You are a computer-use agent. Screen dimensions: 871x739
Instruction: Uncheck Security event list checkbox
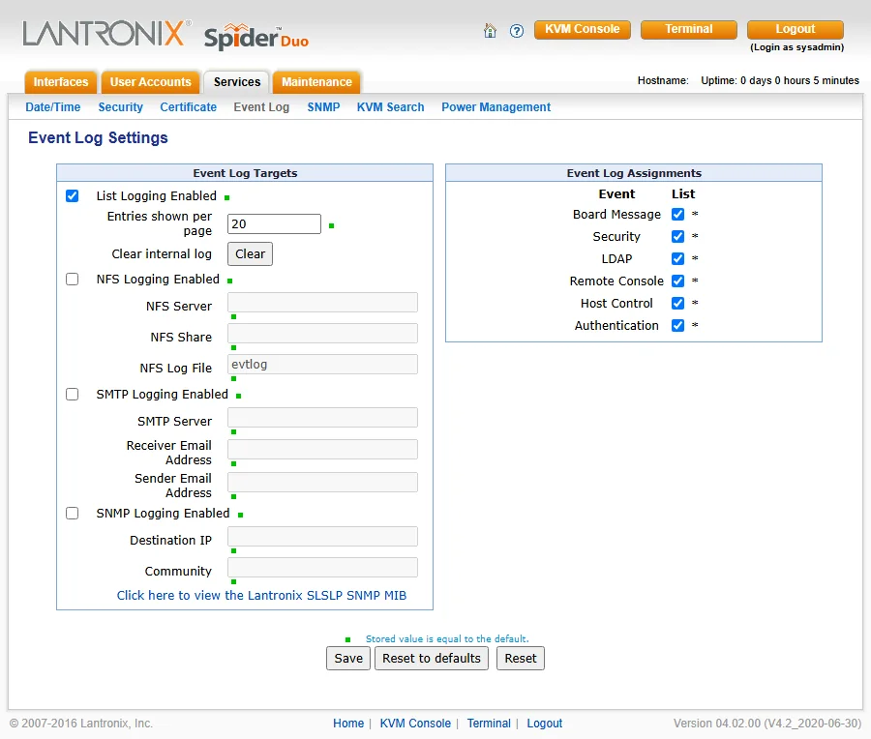pos(677,237)
